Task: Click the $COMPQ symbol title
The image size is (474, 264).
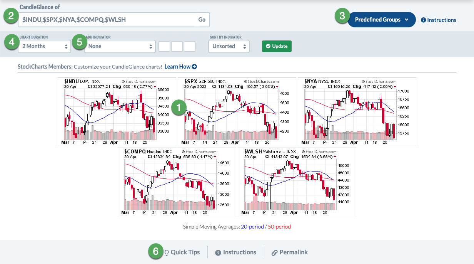Action: (135, 151)
